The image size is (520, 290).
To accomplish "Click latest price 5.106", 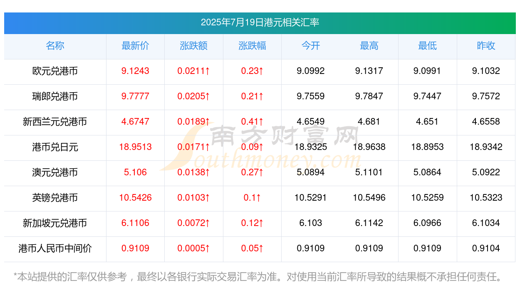I will point(135,172).
